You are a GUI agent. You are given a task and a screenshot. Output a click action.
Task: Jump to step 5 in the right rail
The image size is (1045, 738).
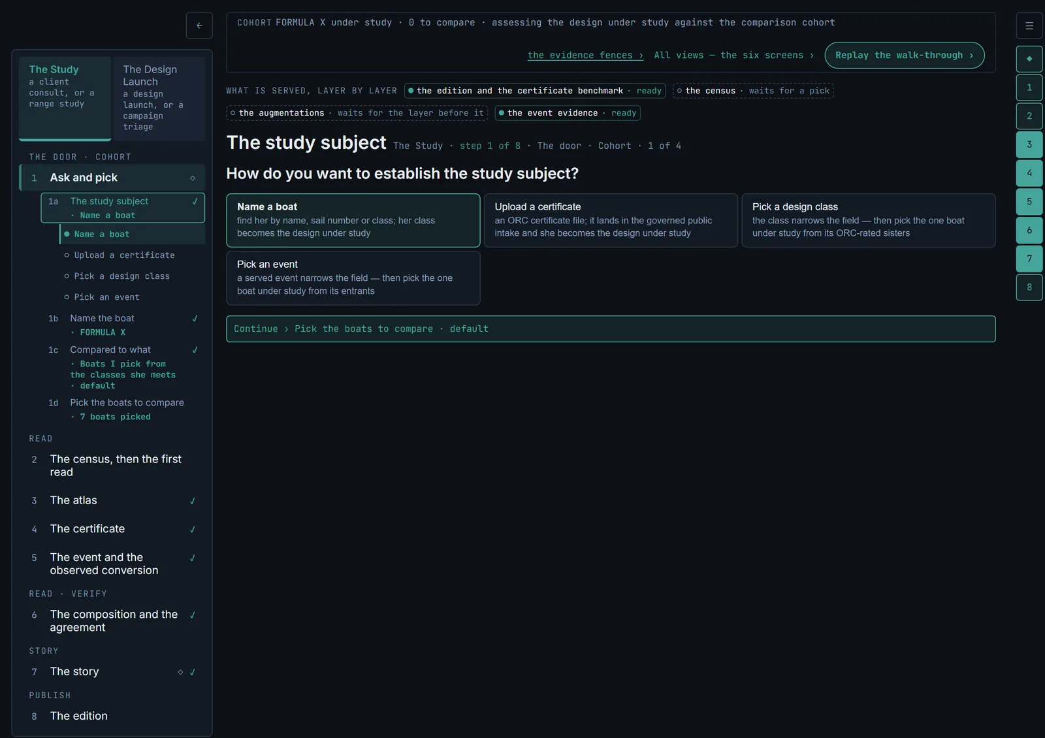pos(1029,201)
